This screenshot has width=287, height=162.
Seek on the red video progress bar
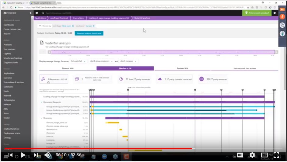(143, 149)
